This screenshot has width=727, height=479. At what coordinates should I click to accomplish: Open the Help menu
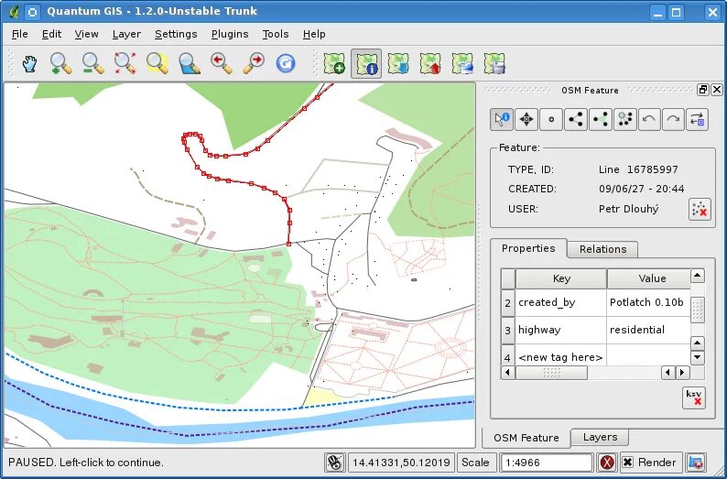[314, 34]
